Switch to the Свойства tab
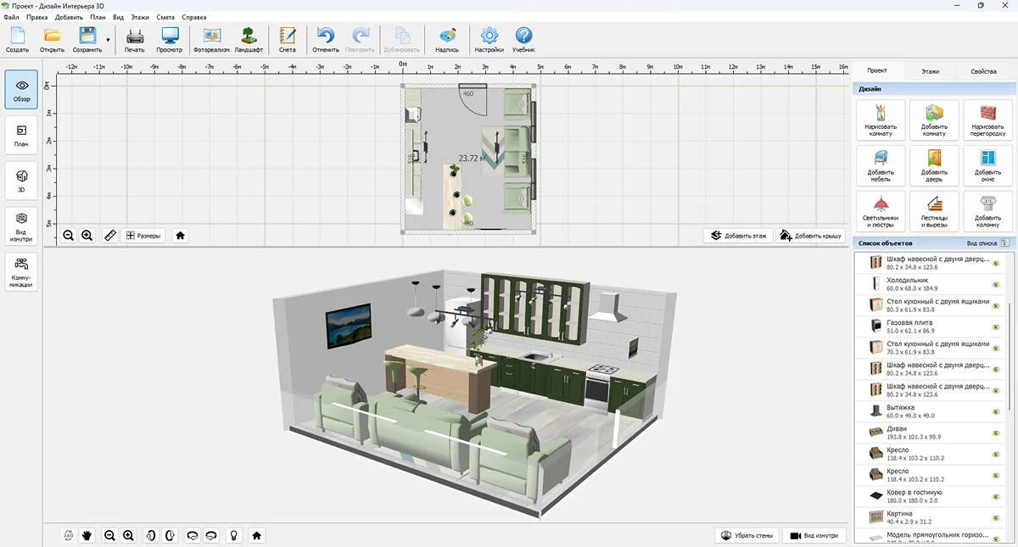 (983, 71)
